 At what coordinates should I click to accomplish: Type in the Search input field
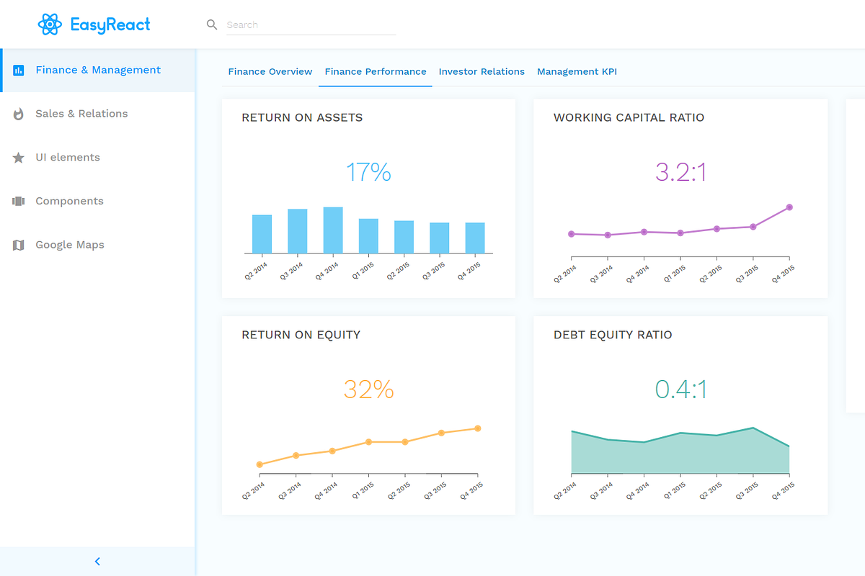coord(310,24)
